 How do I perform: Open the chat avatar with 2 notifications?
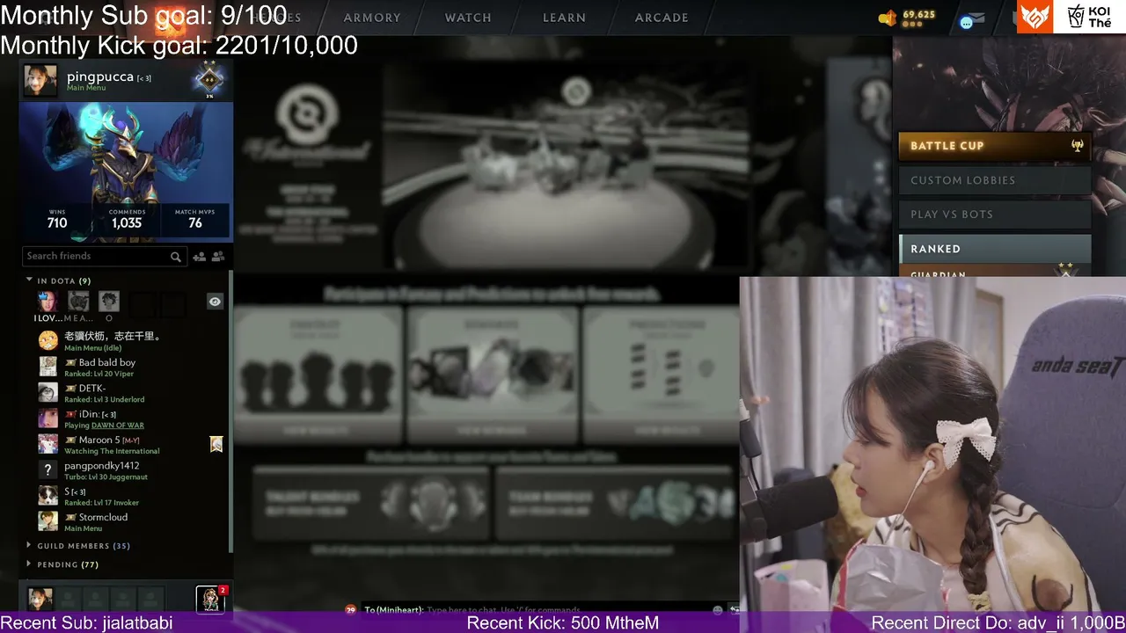point(210,599)
